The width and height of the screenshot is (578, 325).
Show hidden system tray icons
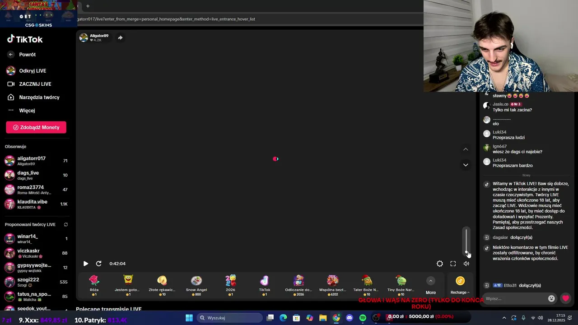point(504,318)
